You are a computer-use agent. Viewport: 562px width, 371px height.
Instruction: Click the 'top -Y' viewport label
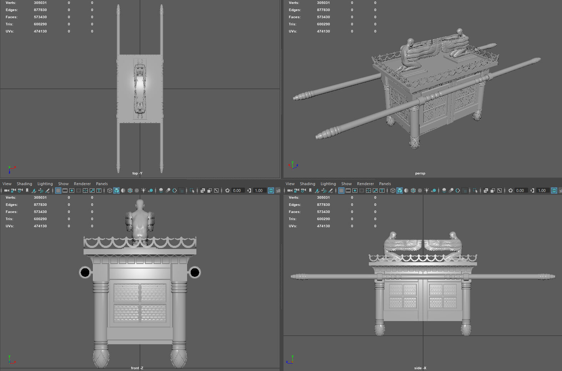point(137,173)
